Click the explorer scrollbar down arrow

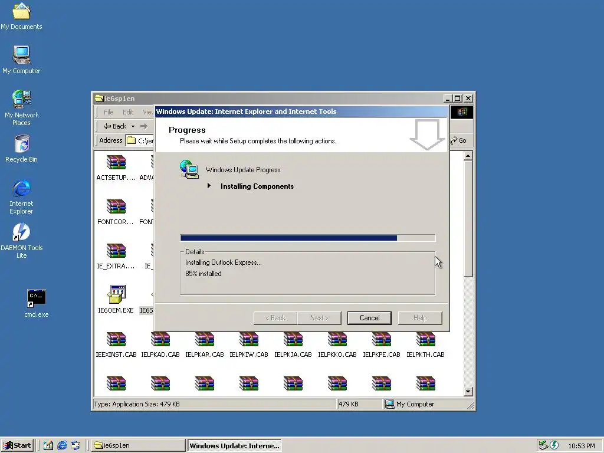[x=468, y=392]
